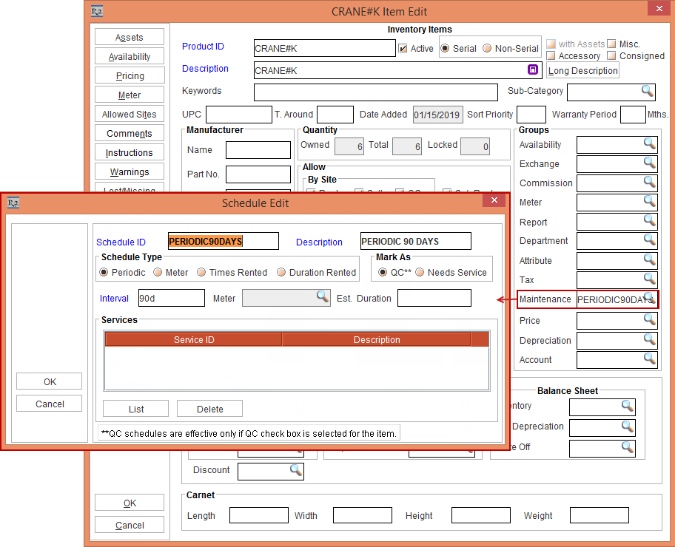Click the Service ID column header
The height and width of the screenshot is (547, 675).
click(x=194, y=340)
